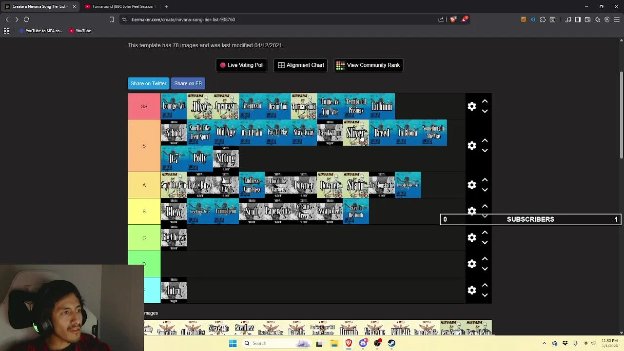Open the Extensions puzzle-piece menu
Viewport: 624px width, 351px height.
click(x=543, y=19)
